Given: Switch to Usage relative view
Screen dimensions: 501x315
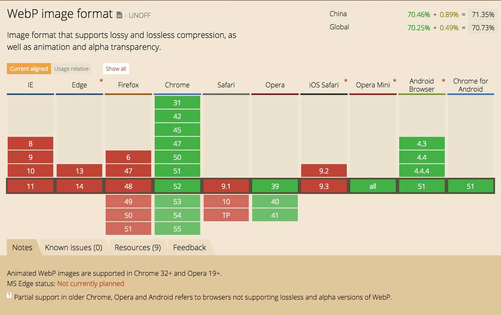Looking at the screenshot, I should pyautogui.click(x=71, y=69).
